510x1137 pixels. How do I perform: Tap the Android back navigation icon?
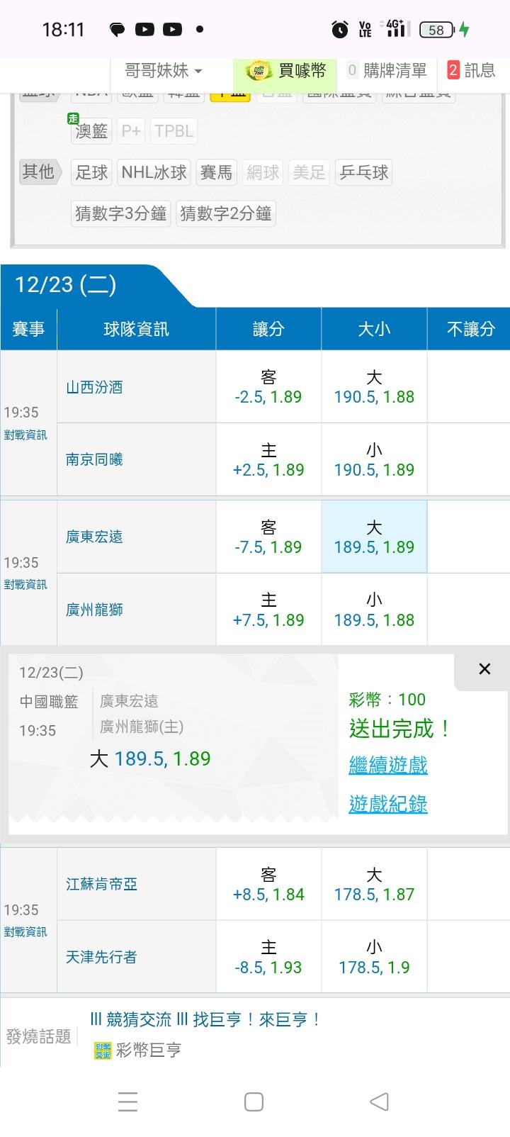coord(380,1102)
